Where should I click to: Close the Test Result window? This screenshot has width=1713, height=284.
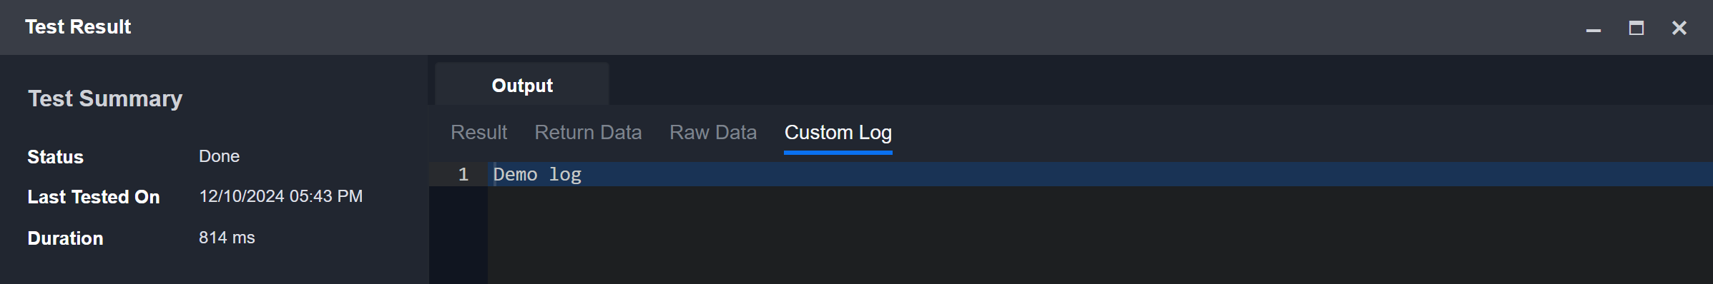(1679, 28)
